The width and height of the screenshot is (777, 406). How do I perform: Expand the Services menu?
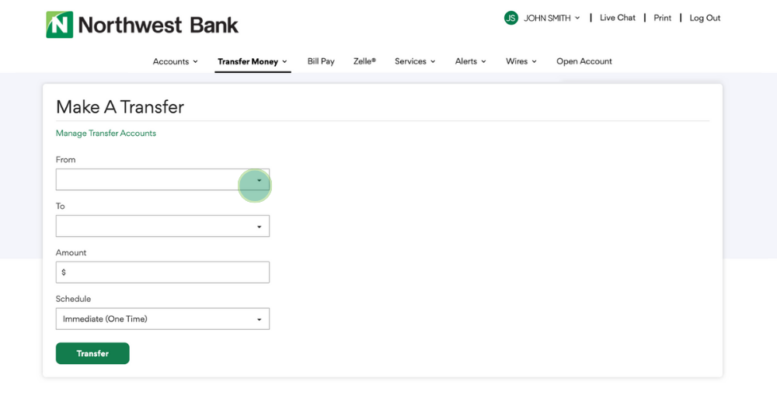tap(415, 61)
